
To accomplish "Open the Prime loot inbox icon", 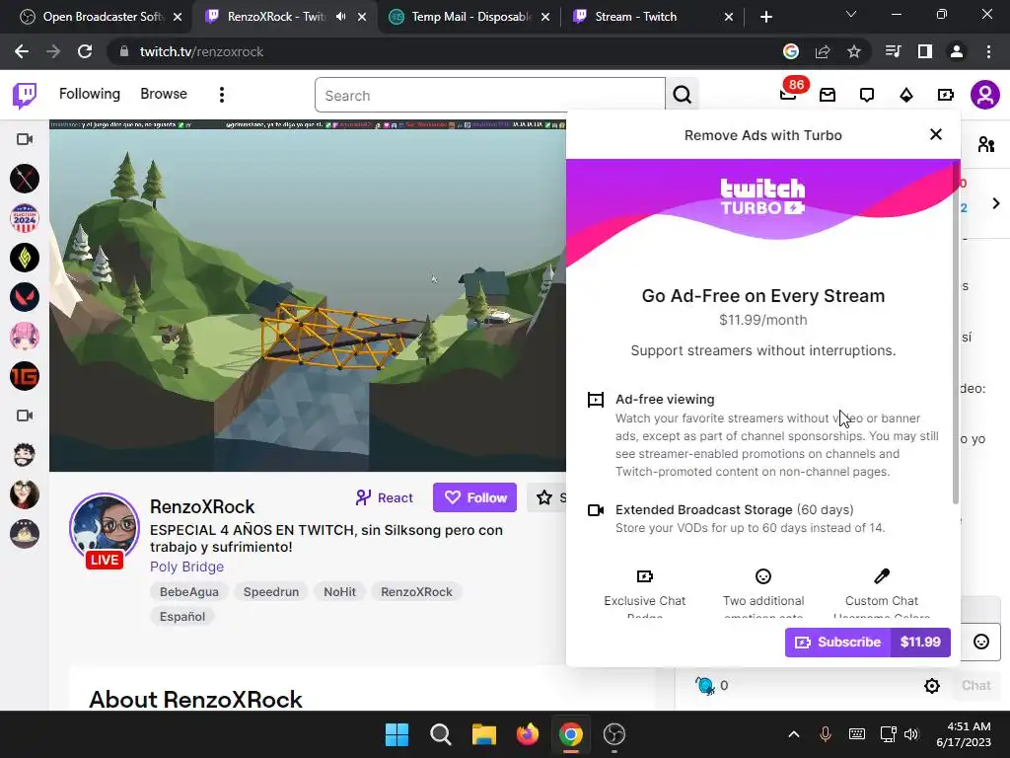I will (828, 96).
